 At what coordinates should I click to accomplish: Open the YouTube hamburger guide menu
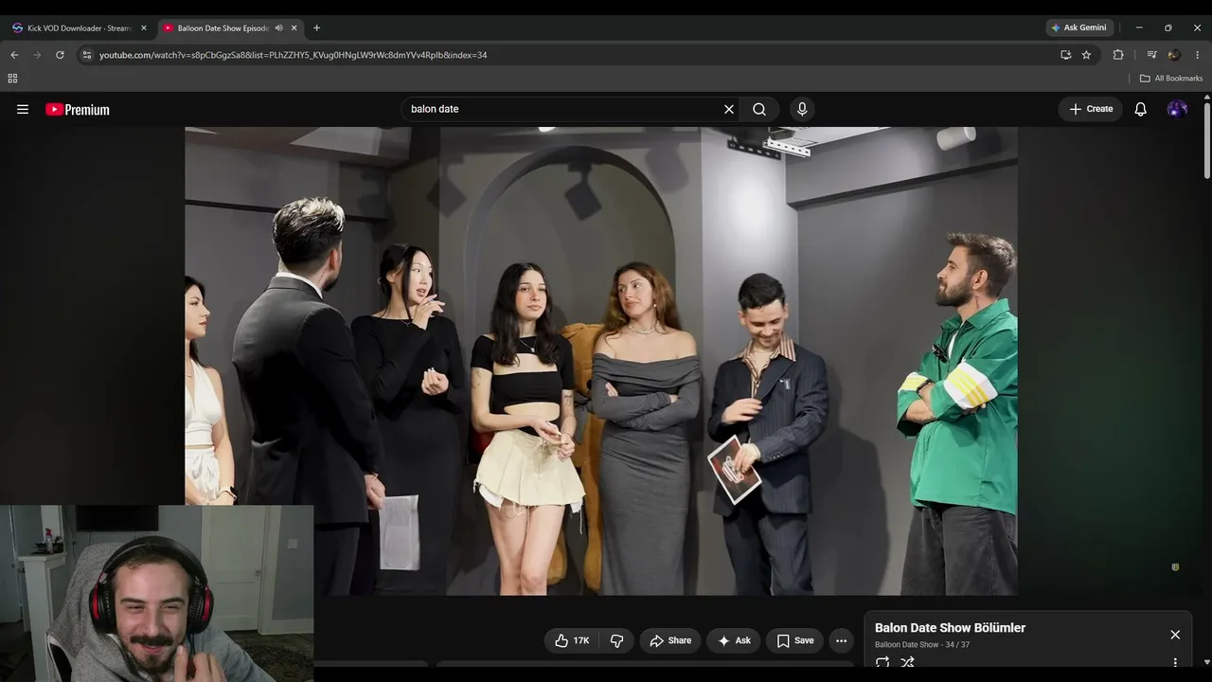(23, 109)
